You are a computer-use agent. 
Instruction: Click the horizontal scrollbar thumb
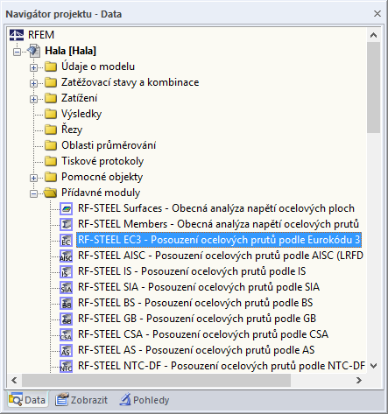156,380
